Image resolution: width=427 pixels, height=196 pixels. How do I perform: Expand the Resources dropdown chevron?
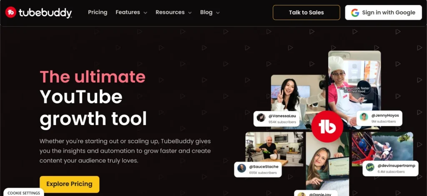pos(190,13)
